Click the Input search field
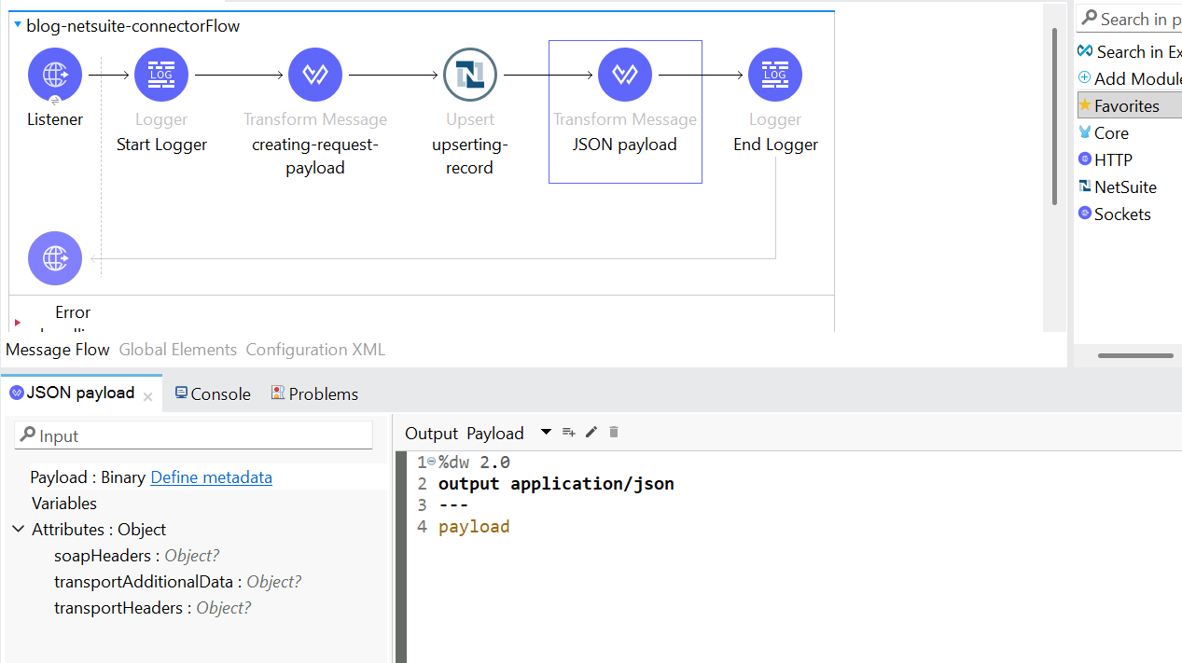Viewport: 1182px width, 663px height. (x=194, y=435)
